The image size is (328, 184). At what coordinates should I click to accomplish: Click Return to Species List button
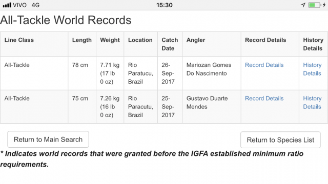pos(280,140)
